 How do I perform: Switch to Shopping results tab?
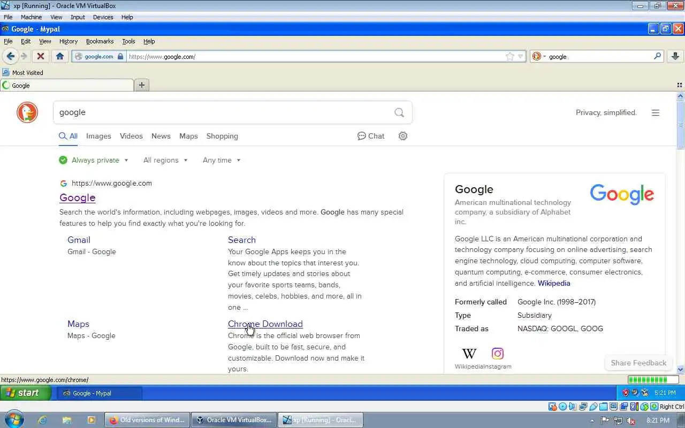(222, 136)
